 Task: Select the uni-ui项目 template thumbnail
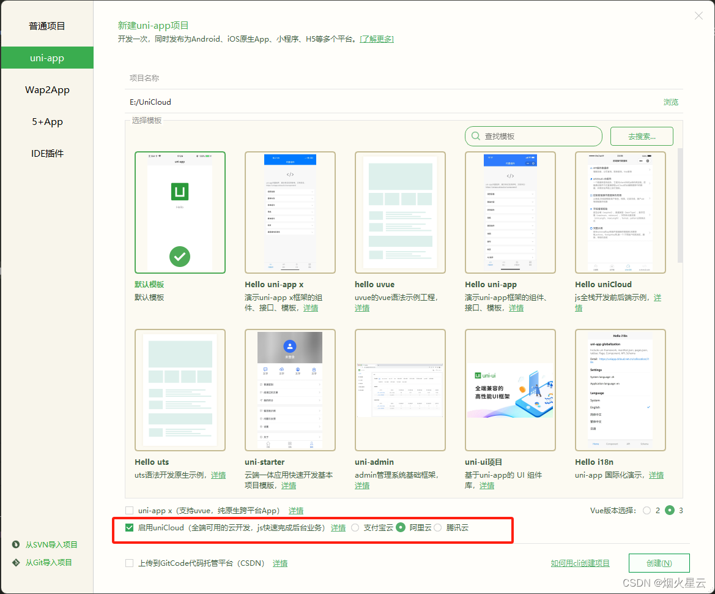510,390
